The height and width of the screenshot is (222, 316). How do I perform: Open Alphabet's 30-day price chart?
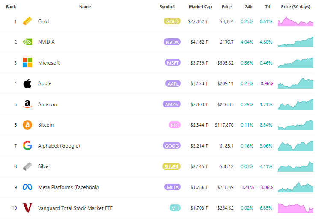pos(295,146)
